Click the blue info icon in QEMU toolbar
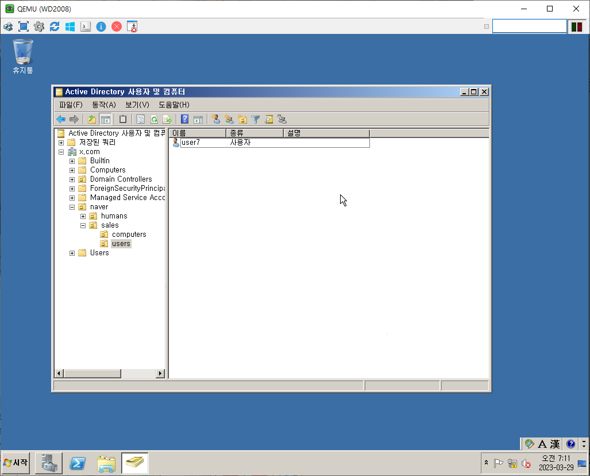Image resolution: width=590 pixels, height=476 pixels. pos(101,26)
